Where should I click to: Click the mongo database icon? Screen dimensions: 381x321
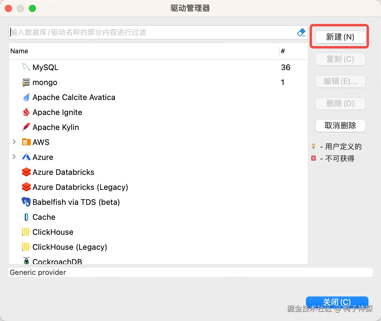(x=26, y=82)
